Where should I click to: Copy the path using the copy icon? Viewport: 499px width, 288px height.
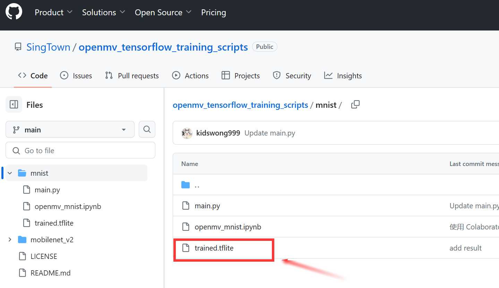[x=355, y=105]
